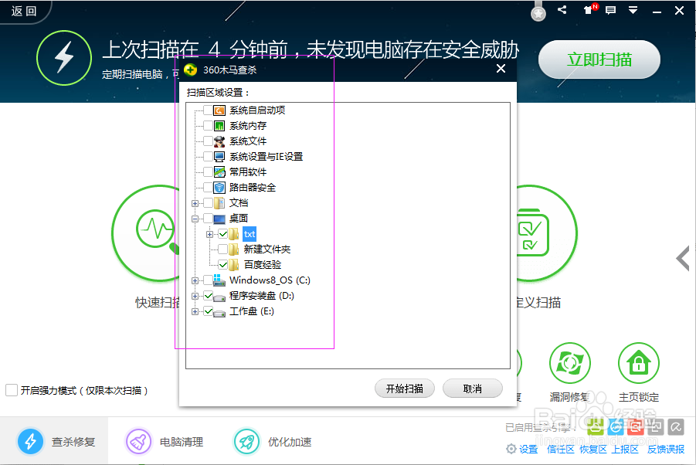Click the 路由器安全 shield icon

point(219,188)
